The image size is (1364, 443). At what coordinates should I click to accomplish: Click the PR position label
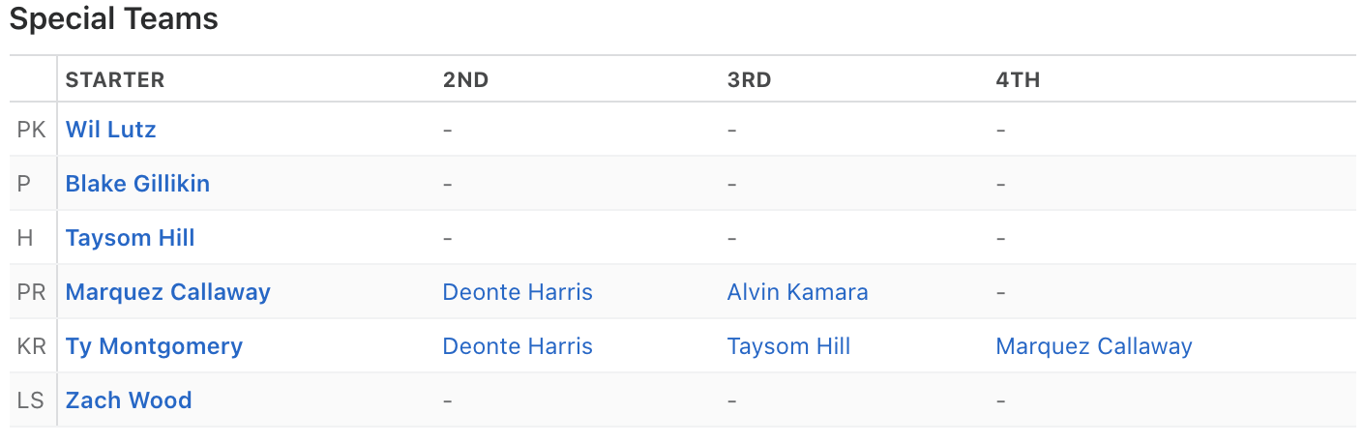32,292
